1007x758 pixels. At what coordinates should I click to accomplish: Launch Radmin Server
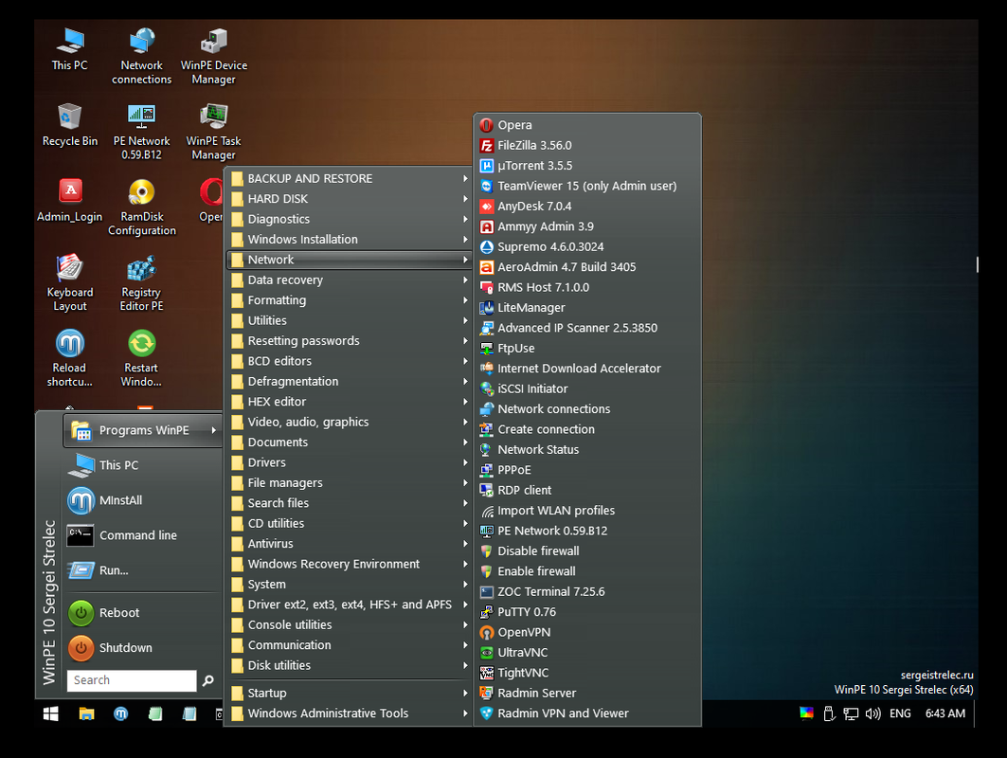587,694
